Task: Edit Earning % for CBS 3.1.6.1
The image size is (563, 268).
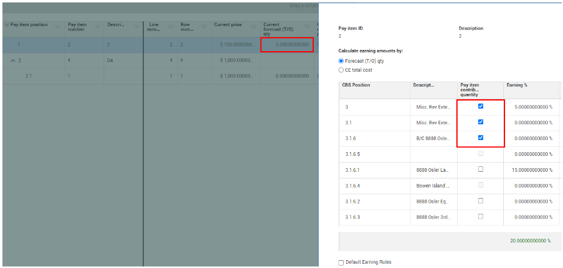Action: 529,169
